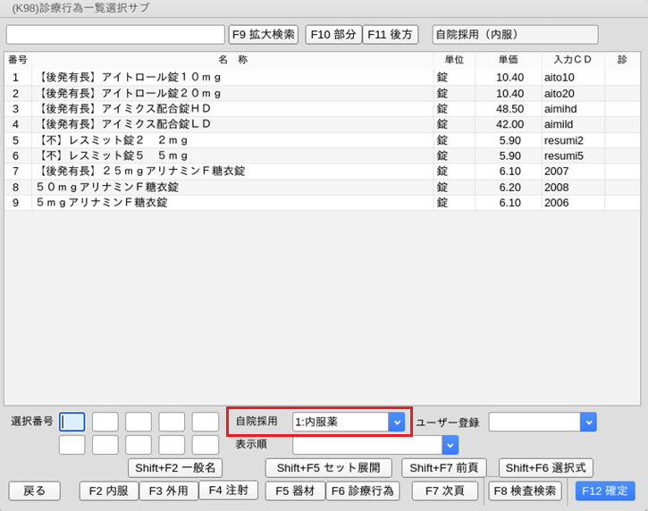Click the F9 拡大検索 button
Image resolution: width=648 pixels, height=511 pixels.
(264, 35)
